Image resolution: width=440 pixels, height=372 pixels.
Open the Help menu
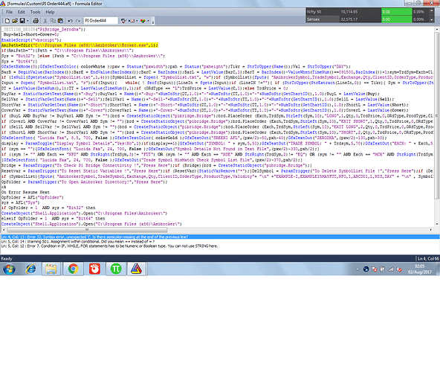pyautogui.click(x=50, y=12)
